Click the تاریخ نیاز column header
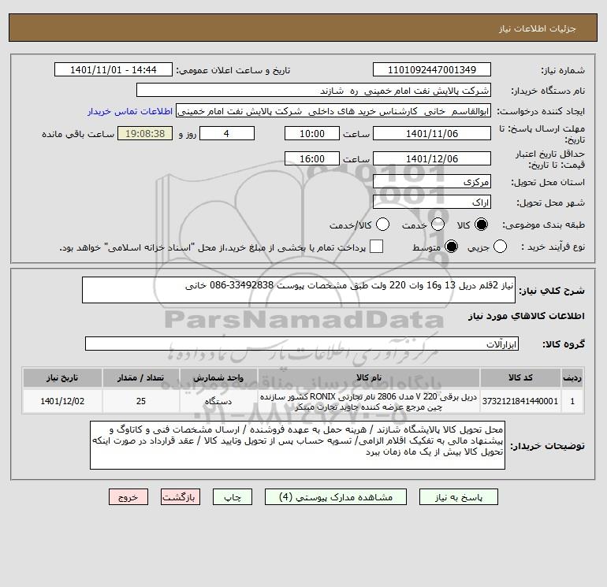The height and width of the screenshot is (587, 607). click(62, 377)
